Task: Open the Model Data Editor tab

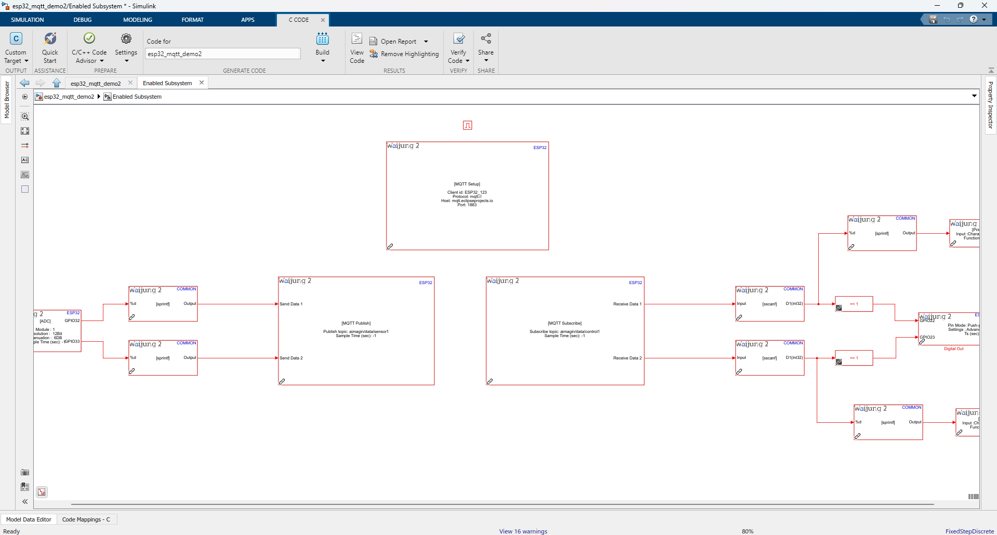Action: [x=29, y=519]
